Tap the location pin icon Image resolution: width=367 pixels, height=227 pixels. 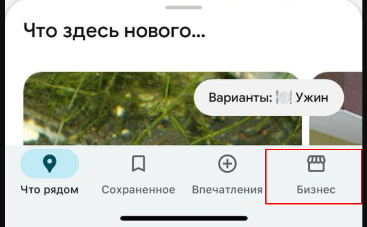point(50,164)
